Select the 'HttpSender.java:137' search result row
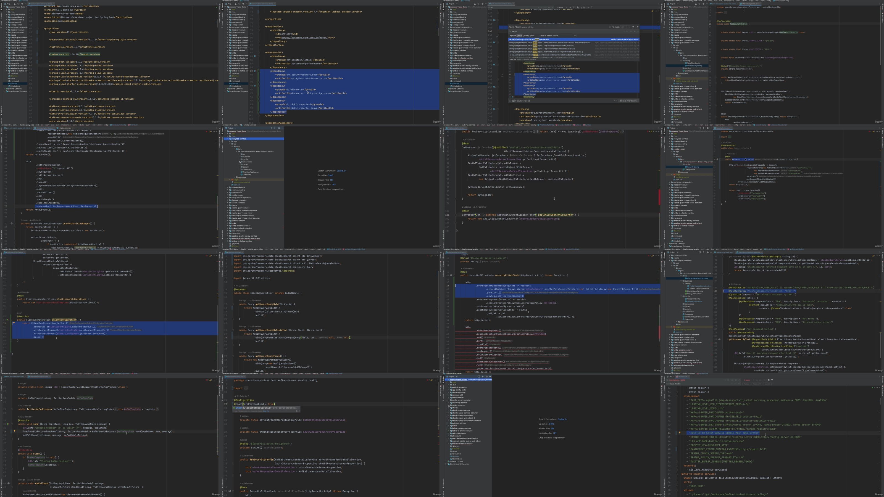Screen dimensions: 884x497 tap(574, 46)
